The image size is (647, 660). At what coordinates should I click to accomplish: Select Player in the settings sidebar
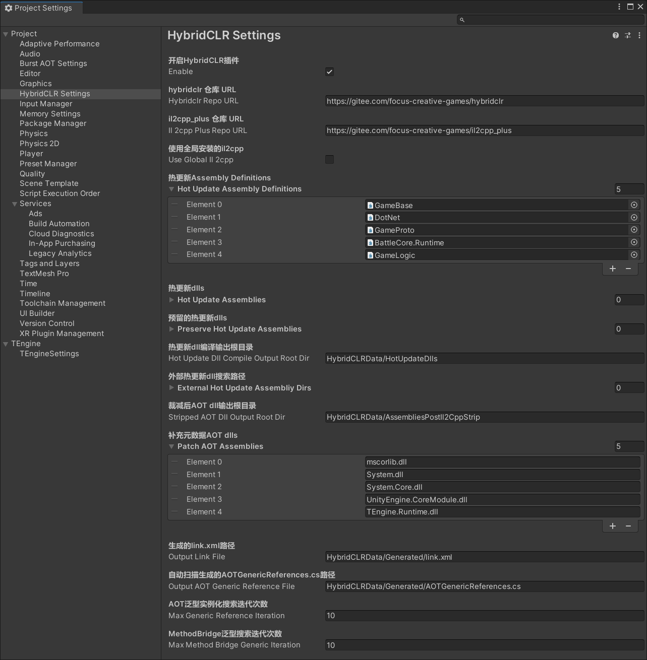coord(31,154)
